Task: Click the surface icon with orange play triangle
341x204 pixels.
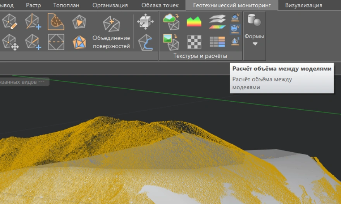Action: 79,22
